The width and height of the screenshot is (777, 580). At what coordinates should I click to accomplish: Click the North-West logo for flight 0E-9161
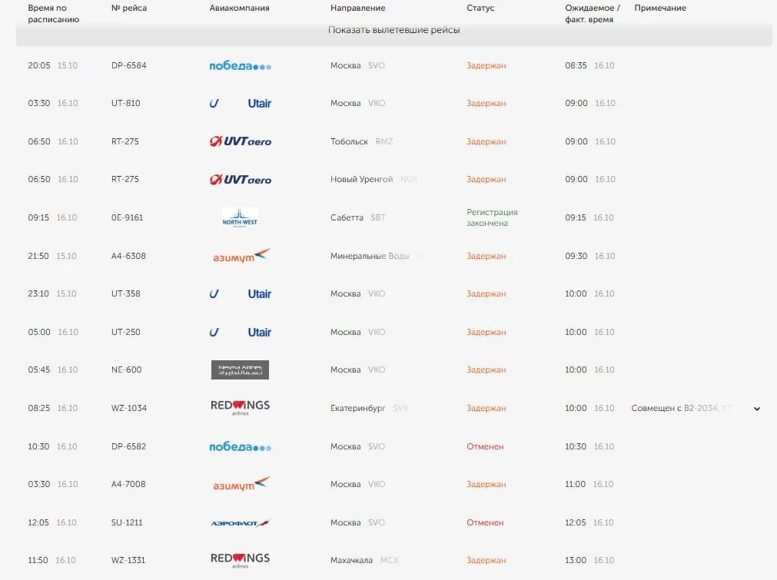(240, 217)
